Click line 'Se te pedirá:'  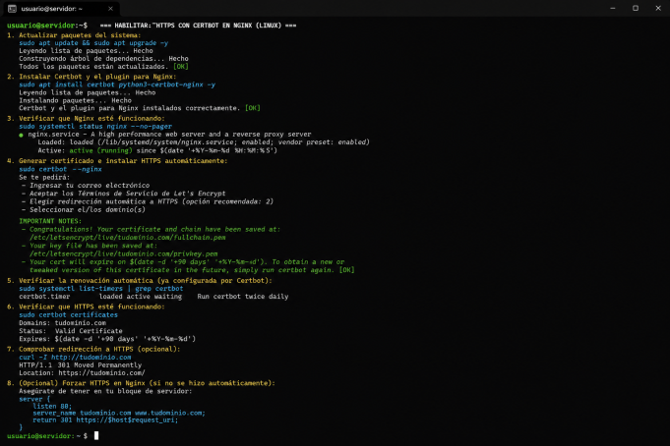click(44, 177)
